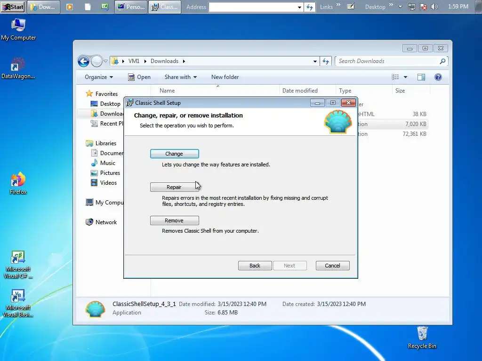
Task: Go Back in the setup wizard
Action: tap(255, 266)
